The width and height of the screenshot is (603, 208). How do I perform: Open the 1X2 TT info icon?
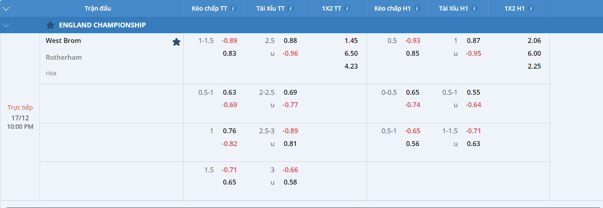coord(347,8)
